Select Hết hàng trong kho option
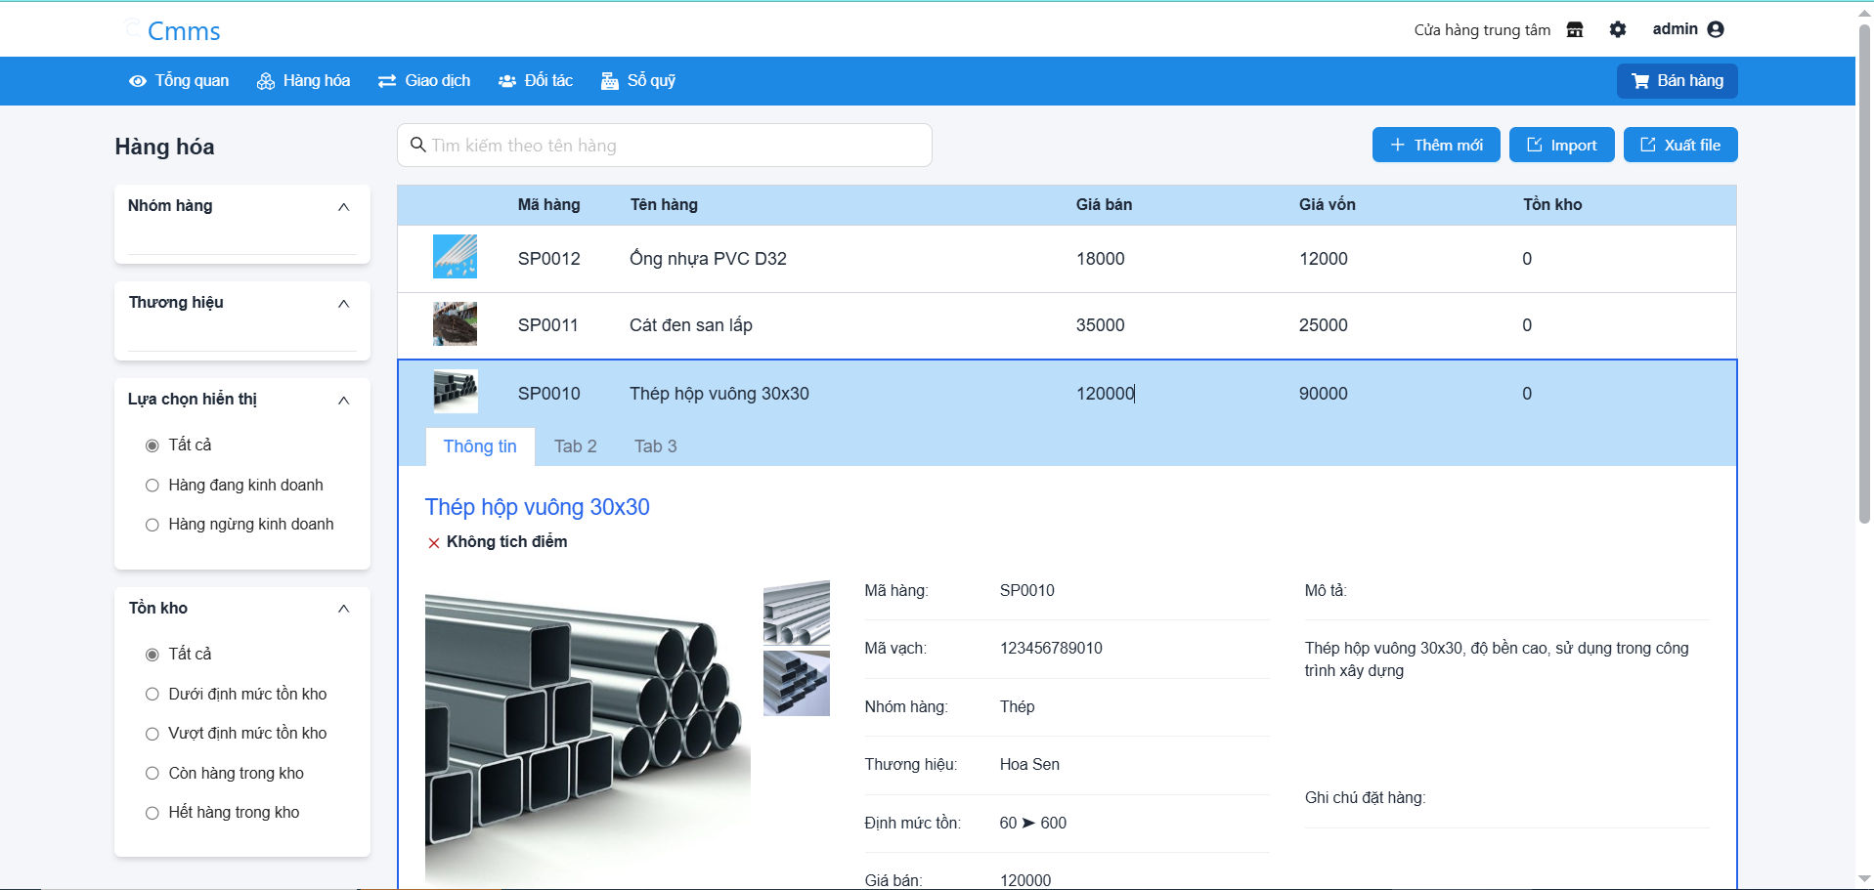1874x890 pixels. [153, 813]
